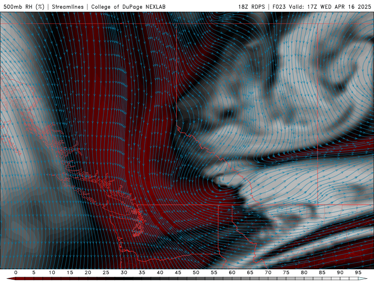Screen dimensions: 374x281
Task: Click the '90' value on color scale
Action: [x=340, y=273]
